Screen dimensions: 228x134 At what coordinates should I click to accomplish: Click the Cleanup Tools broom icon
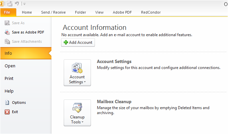[77, 108]
